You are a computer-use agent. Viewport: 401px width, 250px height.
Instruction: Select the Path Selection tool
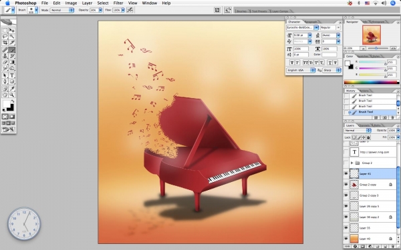point(5,75)
